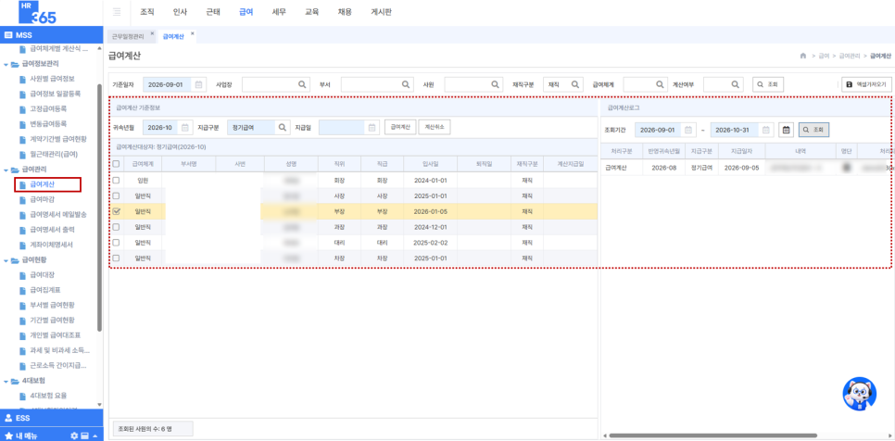This screenshot has width=895, height=441.
Task: Collapse the 급여현황 folder in the sidebar
Action: 6,260
